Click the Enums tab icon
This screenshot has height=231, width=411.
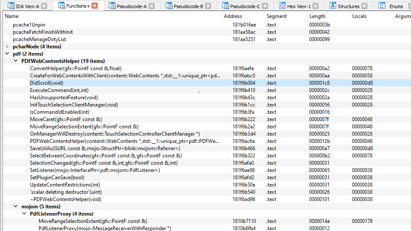[x=382, y=6]
